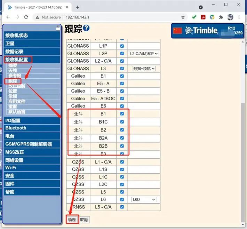
Task: Toggle Galileo E6 checkbox
Action: pos(122,106)
